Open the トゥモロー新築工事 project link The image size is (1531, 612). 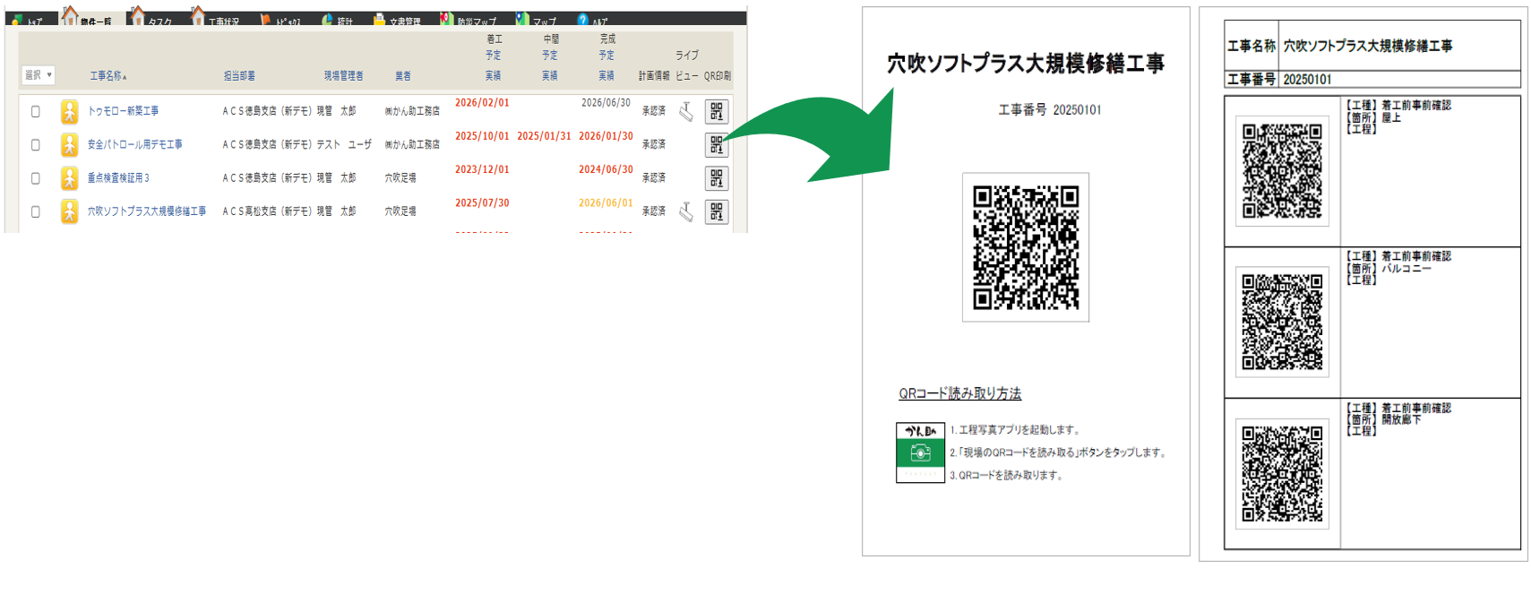click(x=123, y=111)
